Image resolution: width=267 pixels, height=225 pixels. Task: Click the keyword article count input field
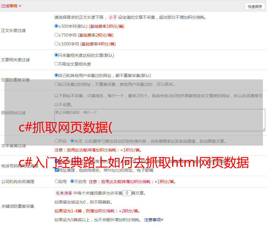(127, 193)
